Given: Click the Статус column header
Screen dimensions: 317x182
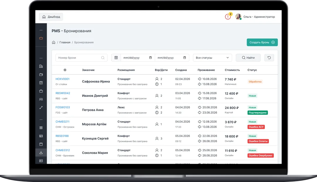Looking at the screenshot, I should click(252, 70).
